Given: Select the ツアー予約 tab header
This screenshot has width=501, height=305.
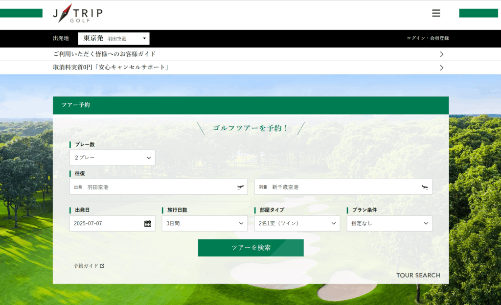Looking at the screenshot, I should pyautogui.click(x=76, y=105).
